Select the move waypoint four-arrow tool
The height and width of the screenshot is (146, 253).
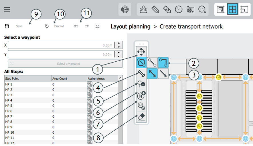(141, 52)
